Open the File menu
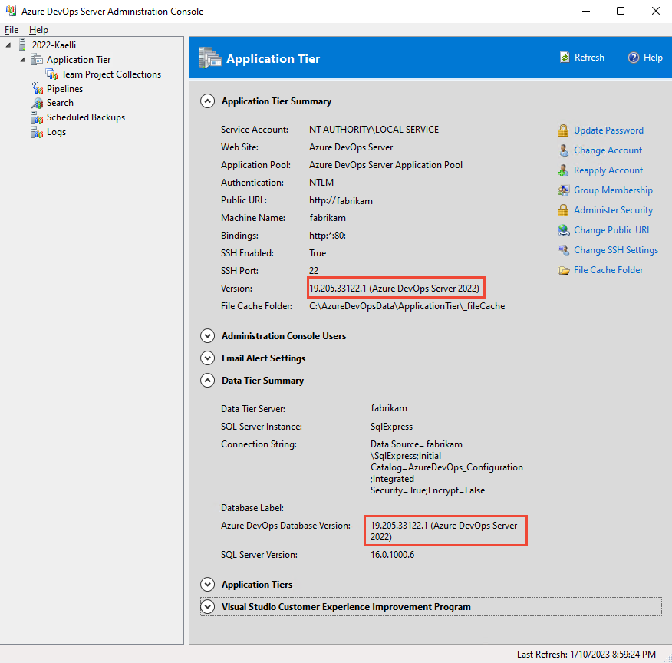The width and height of the screenshot is (672, 663). (x=12, y=29)
